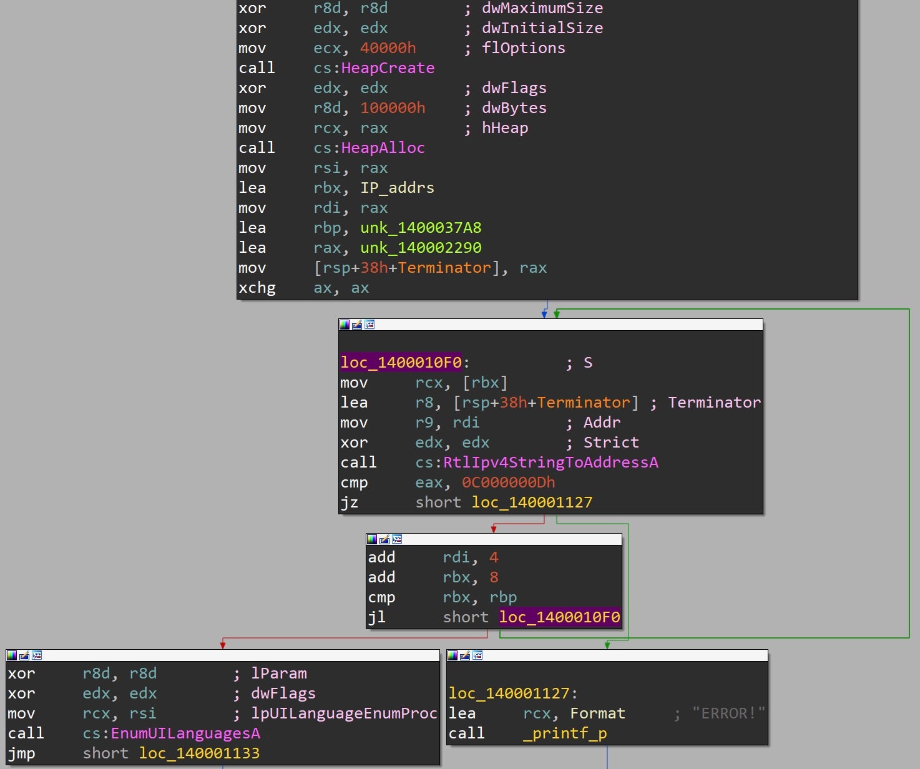The width and height of the screenshot is (920, 769).
Task: Click third header icon on loc_140001127 block
Action: 477,655
